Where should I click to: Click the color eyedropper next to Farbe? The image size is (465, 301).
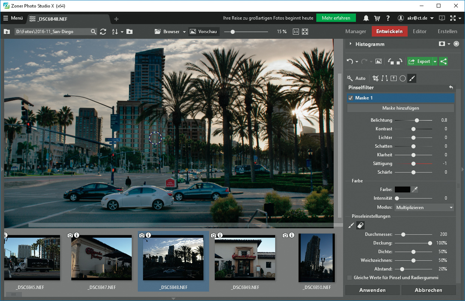(415, 189)
